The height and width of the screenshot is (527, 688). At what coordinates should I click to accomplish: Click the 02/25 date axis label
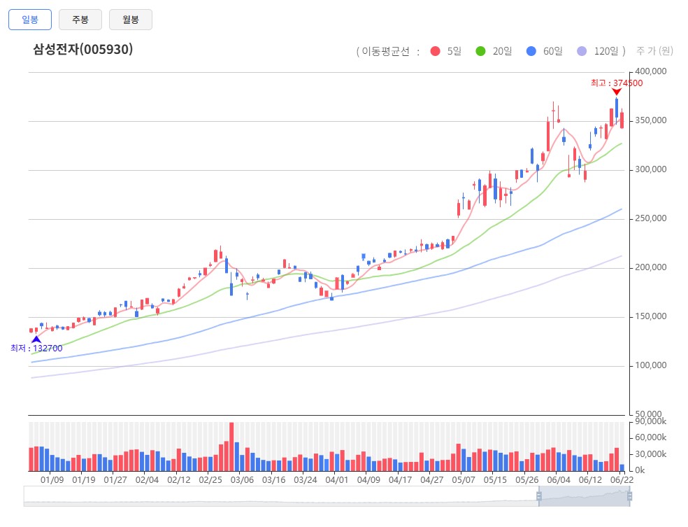pyautogui.click(x=210, y=480)
